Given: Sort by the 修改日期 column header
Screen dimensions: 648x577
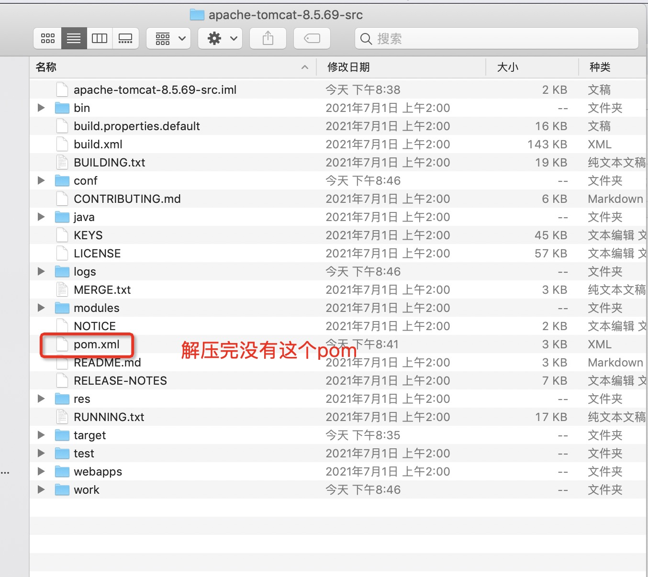Looking at the screenshot, I should (x=401, y=67).
